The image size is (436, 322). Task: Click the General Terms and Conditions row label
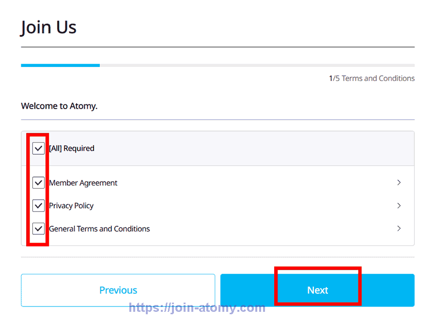coord(99,228)
